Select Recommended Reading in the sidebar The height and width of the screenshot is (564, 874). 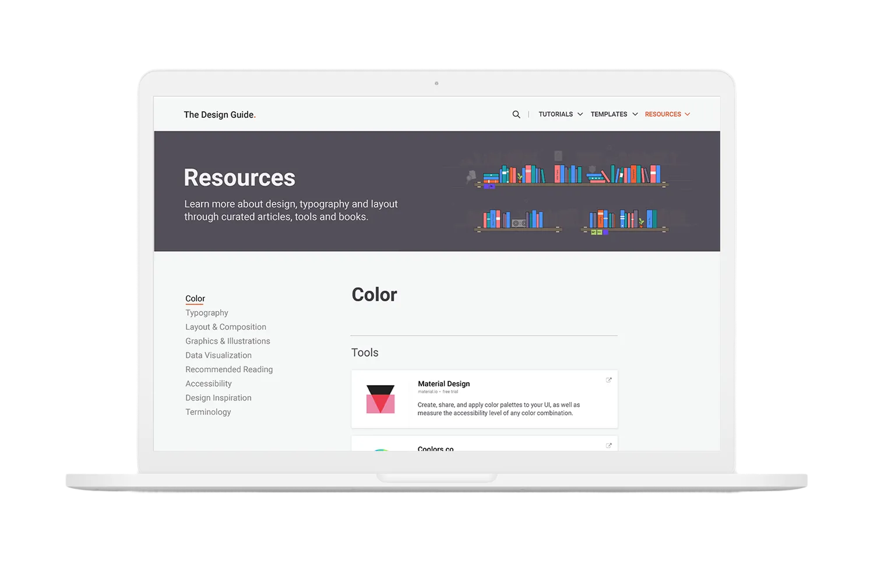229,369
